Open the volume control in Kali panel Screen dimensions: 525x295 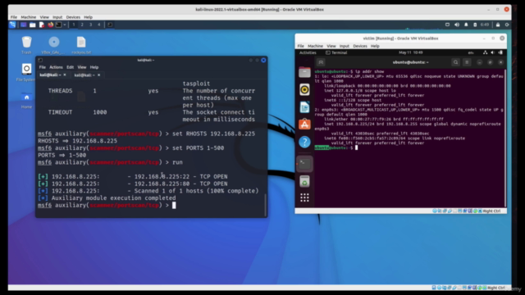(457, 25)
